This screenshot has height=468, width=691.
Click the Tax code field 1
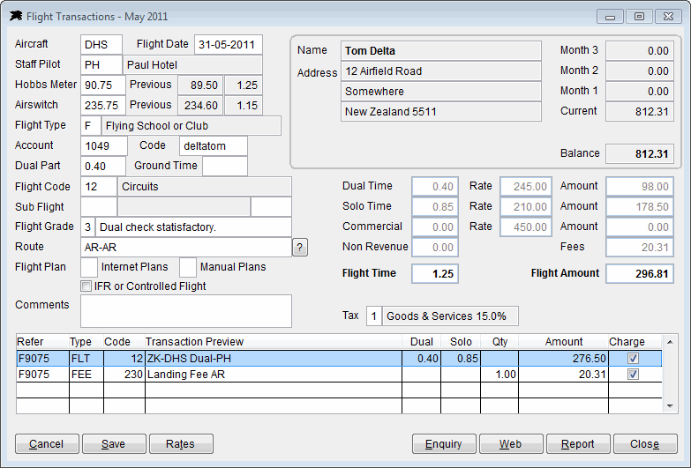373,316
